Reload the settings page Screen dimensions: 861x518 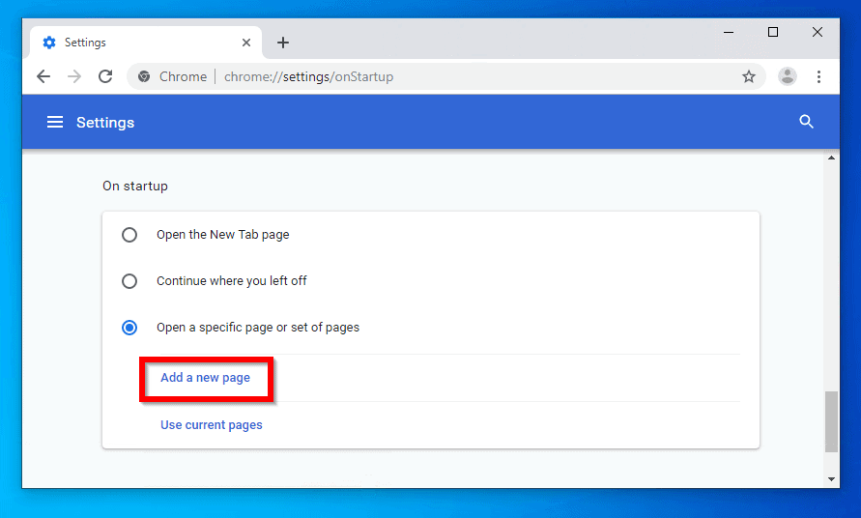(x=105, y=76)
